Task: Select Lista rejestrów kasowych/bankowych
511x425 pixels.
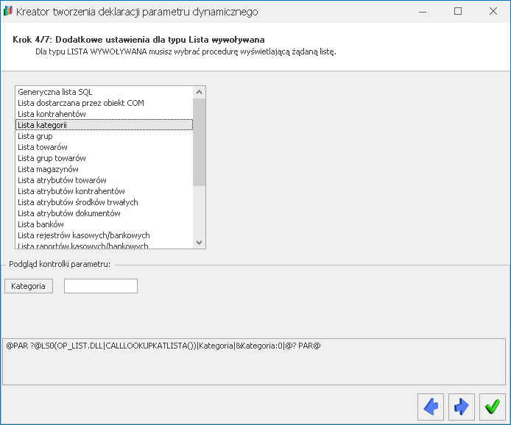Action: 104,235
